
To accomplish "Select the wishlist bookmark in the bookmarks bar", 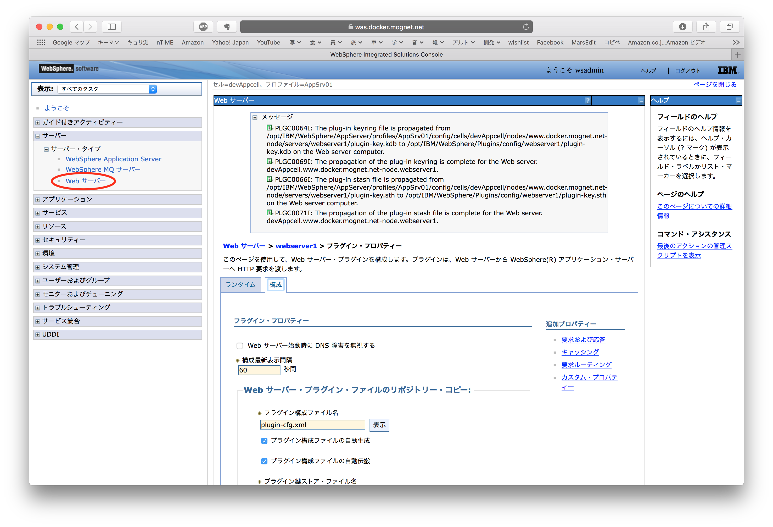I will click(x=518, y=42).
